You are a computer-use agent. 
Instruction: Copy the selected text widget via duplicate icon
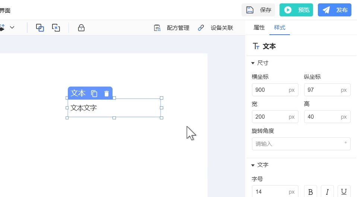[94, 93]
